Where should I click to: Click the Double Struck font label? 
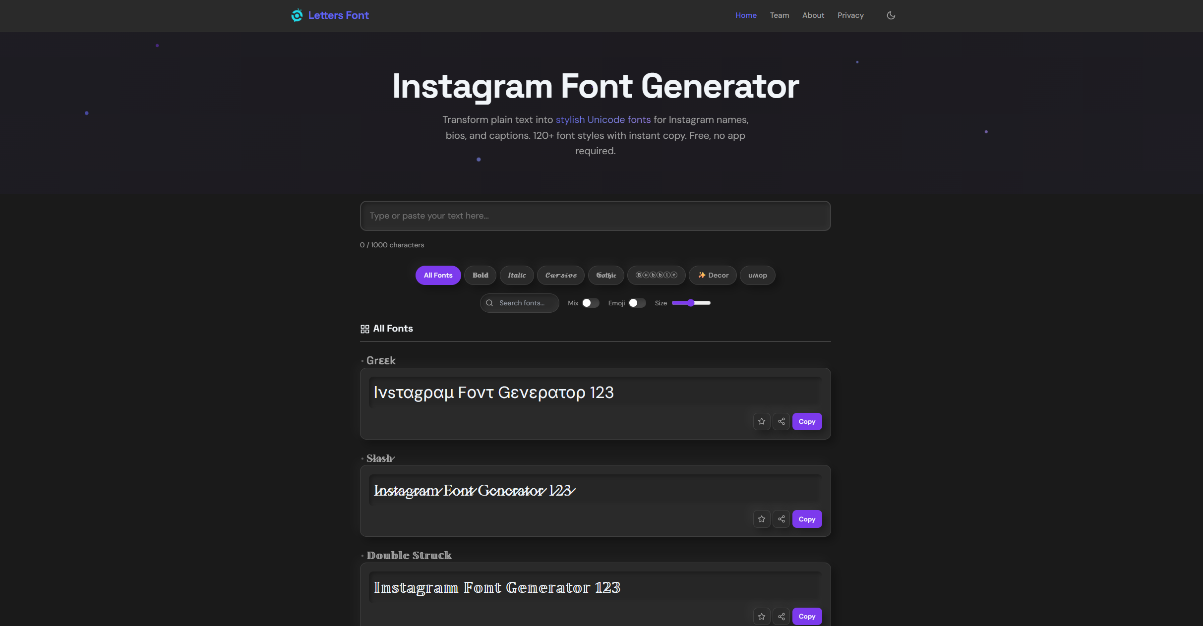click(409, 555)
